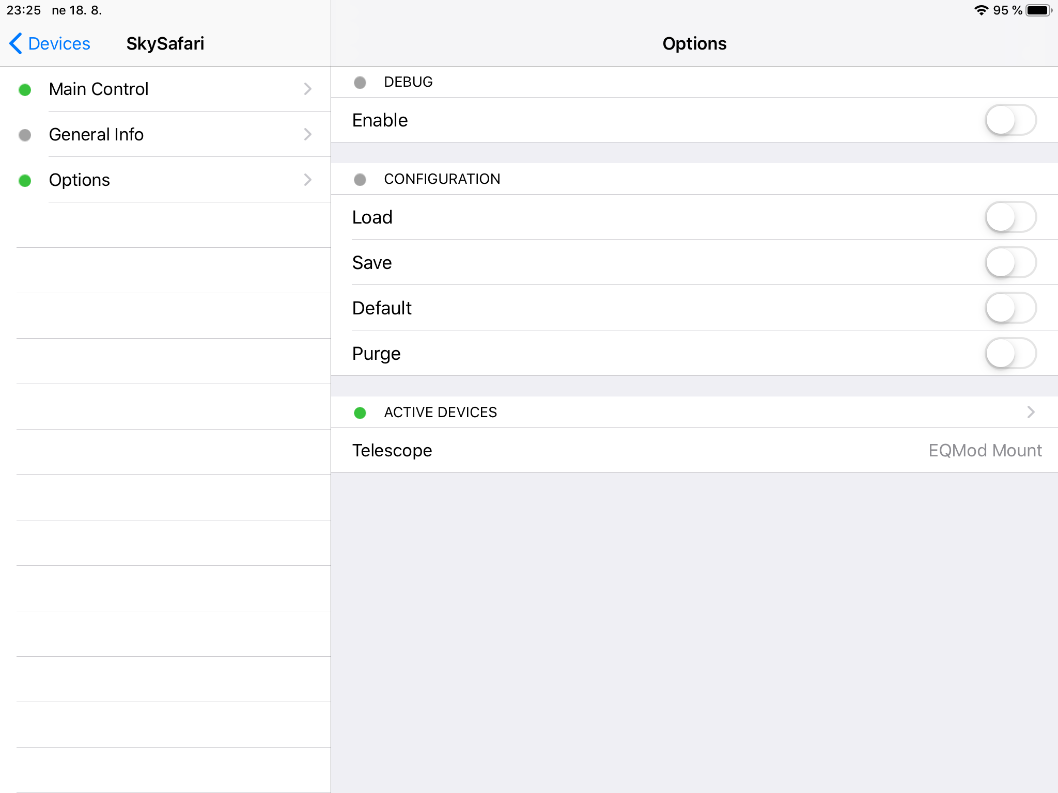
Task: Toggle the Save configuration switch
Action: (1010, 262)
